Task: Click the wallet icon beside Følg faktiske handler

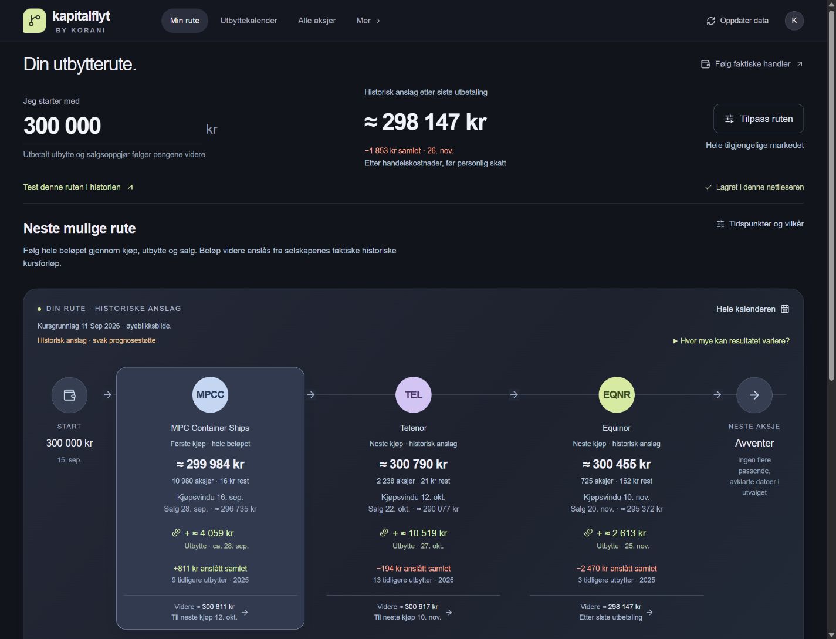Action: pos(706,64)
